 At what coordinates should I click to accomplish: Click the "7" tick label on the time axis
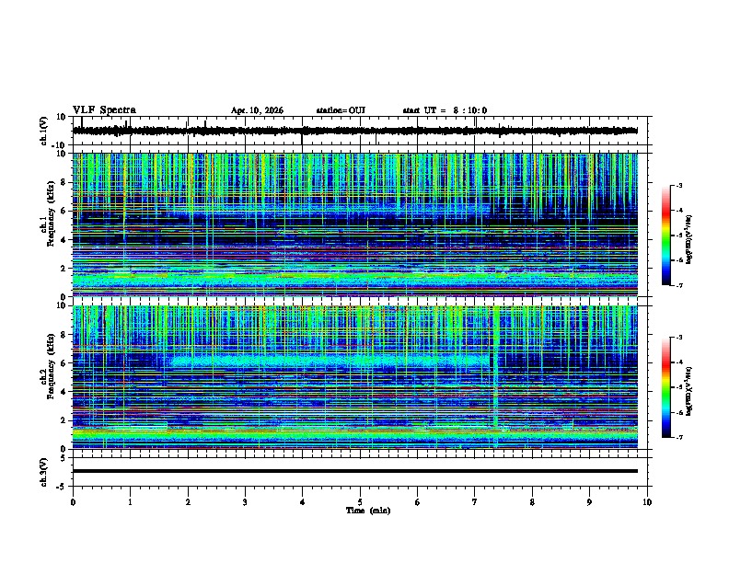click(x=475, y=502)
